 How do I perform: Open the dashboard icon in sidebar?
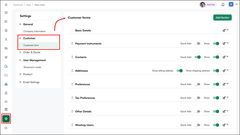[x=6, y=12]
